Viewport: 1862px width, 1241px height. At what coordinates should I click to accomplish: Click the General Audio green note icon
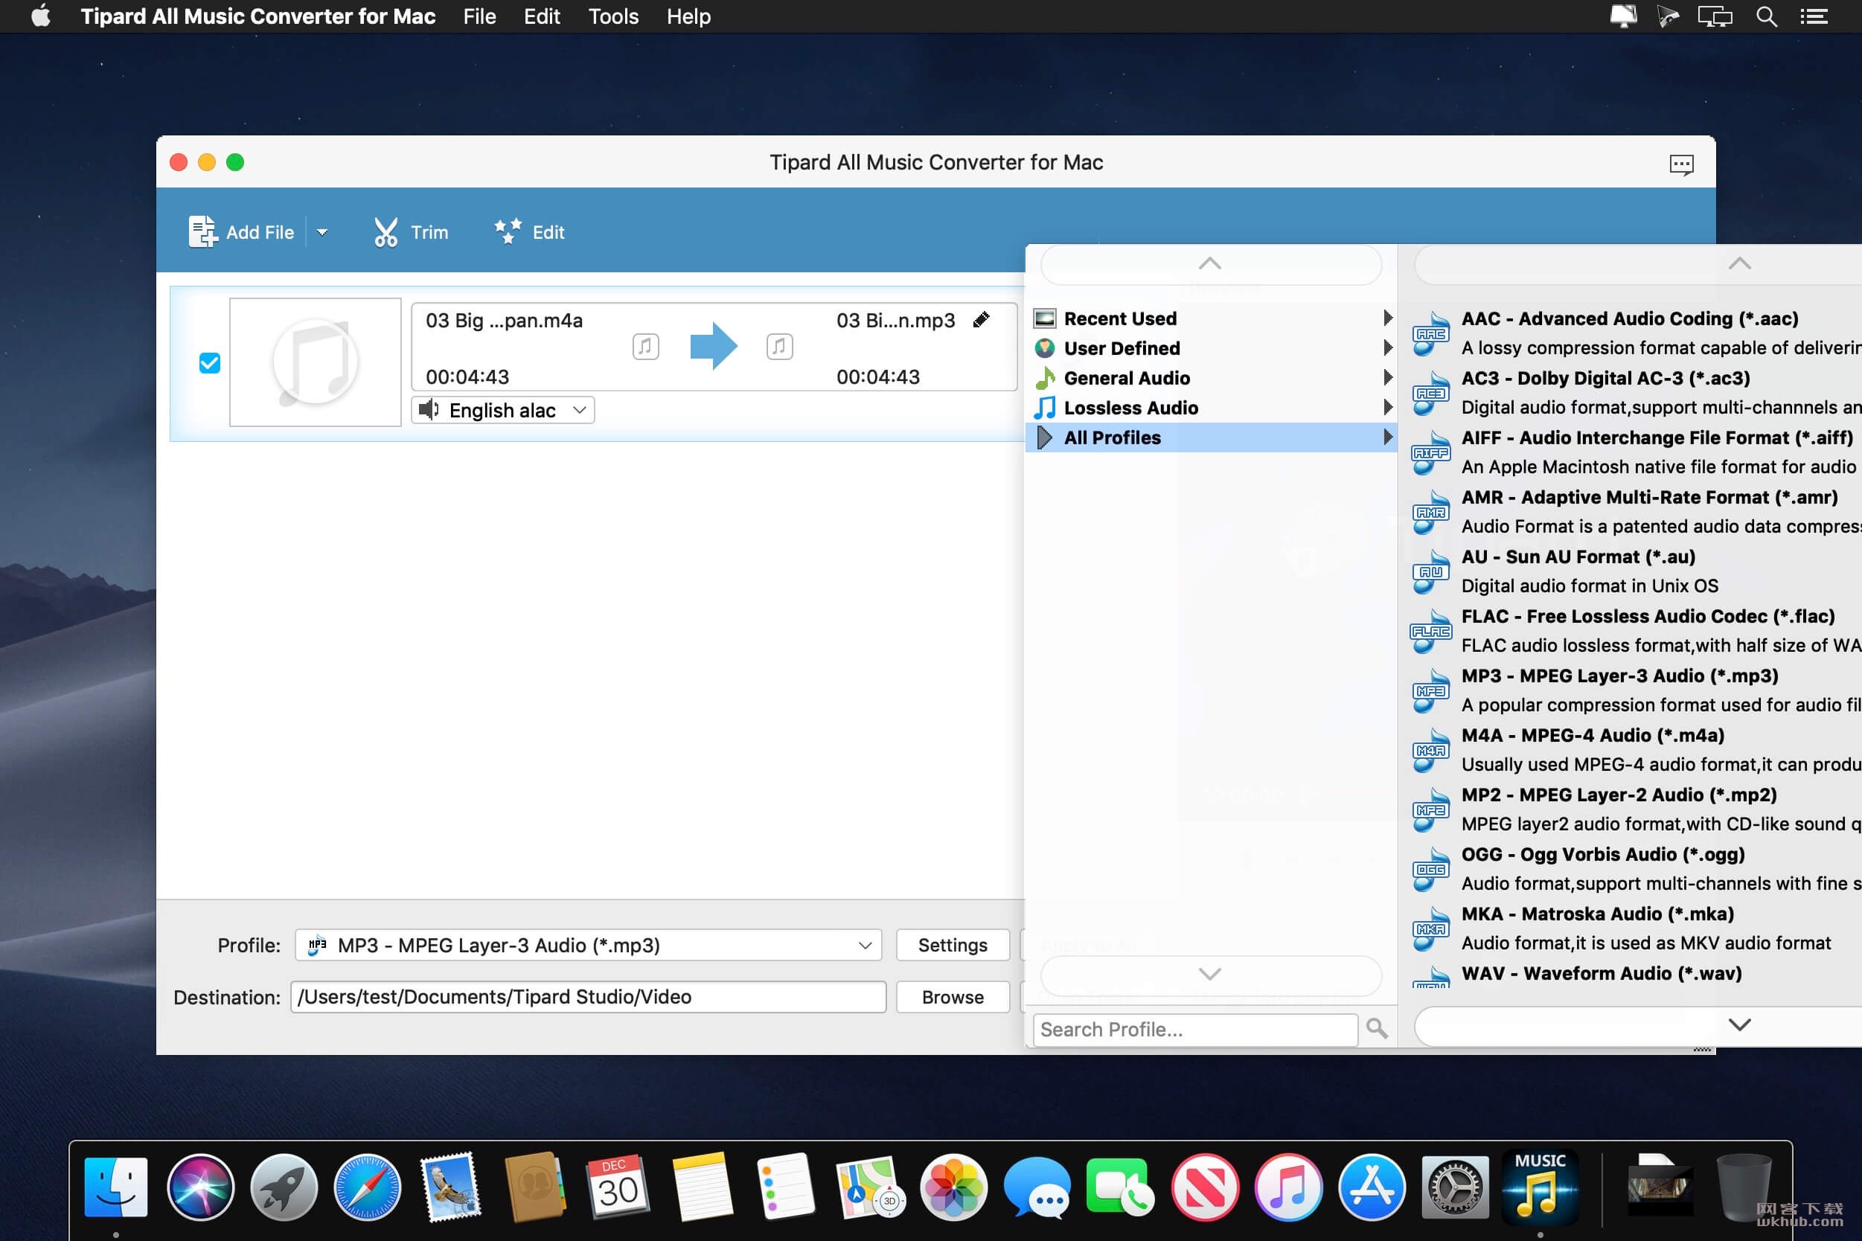tap(1045, 378)
